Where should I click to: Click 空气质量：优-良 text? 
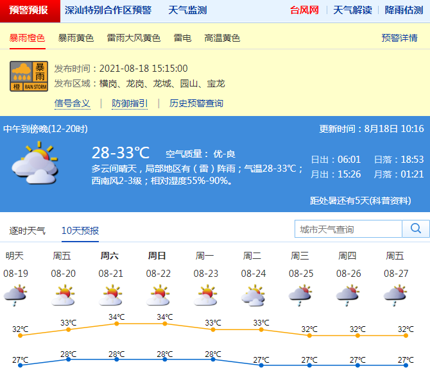click(200, 154)
